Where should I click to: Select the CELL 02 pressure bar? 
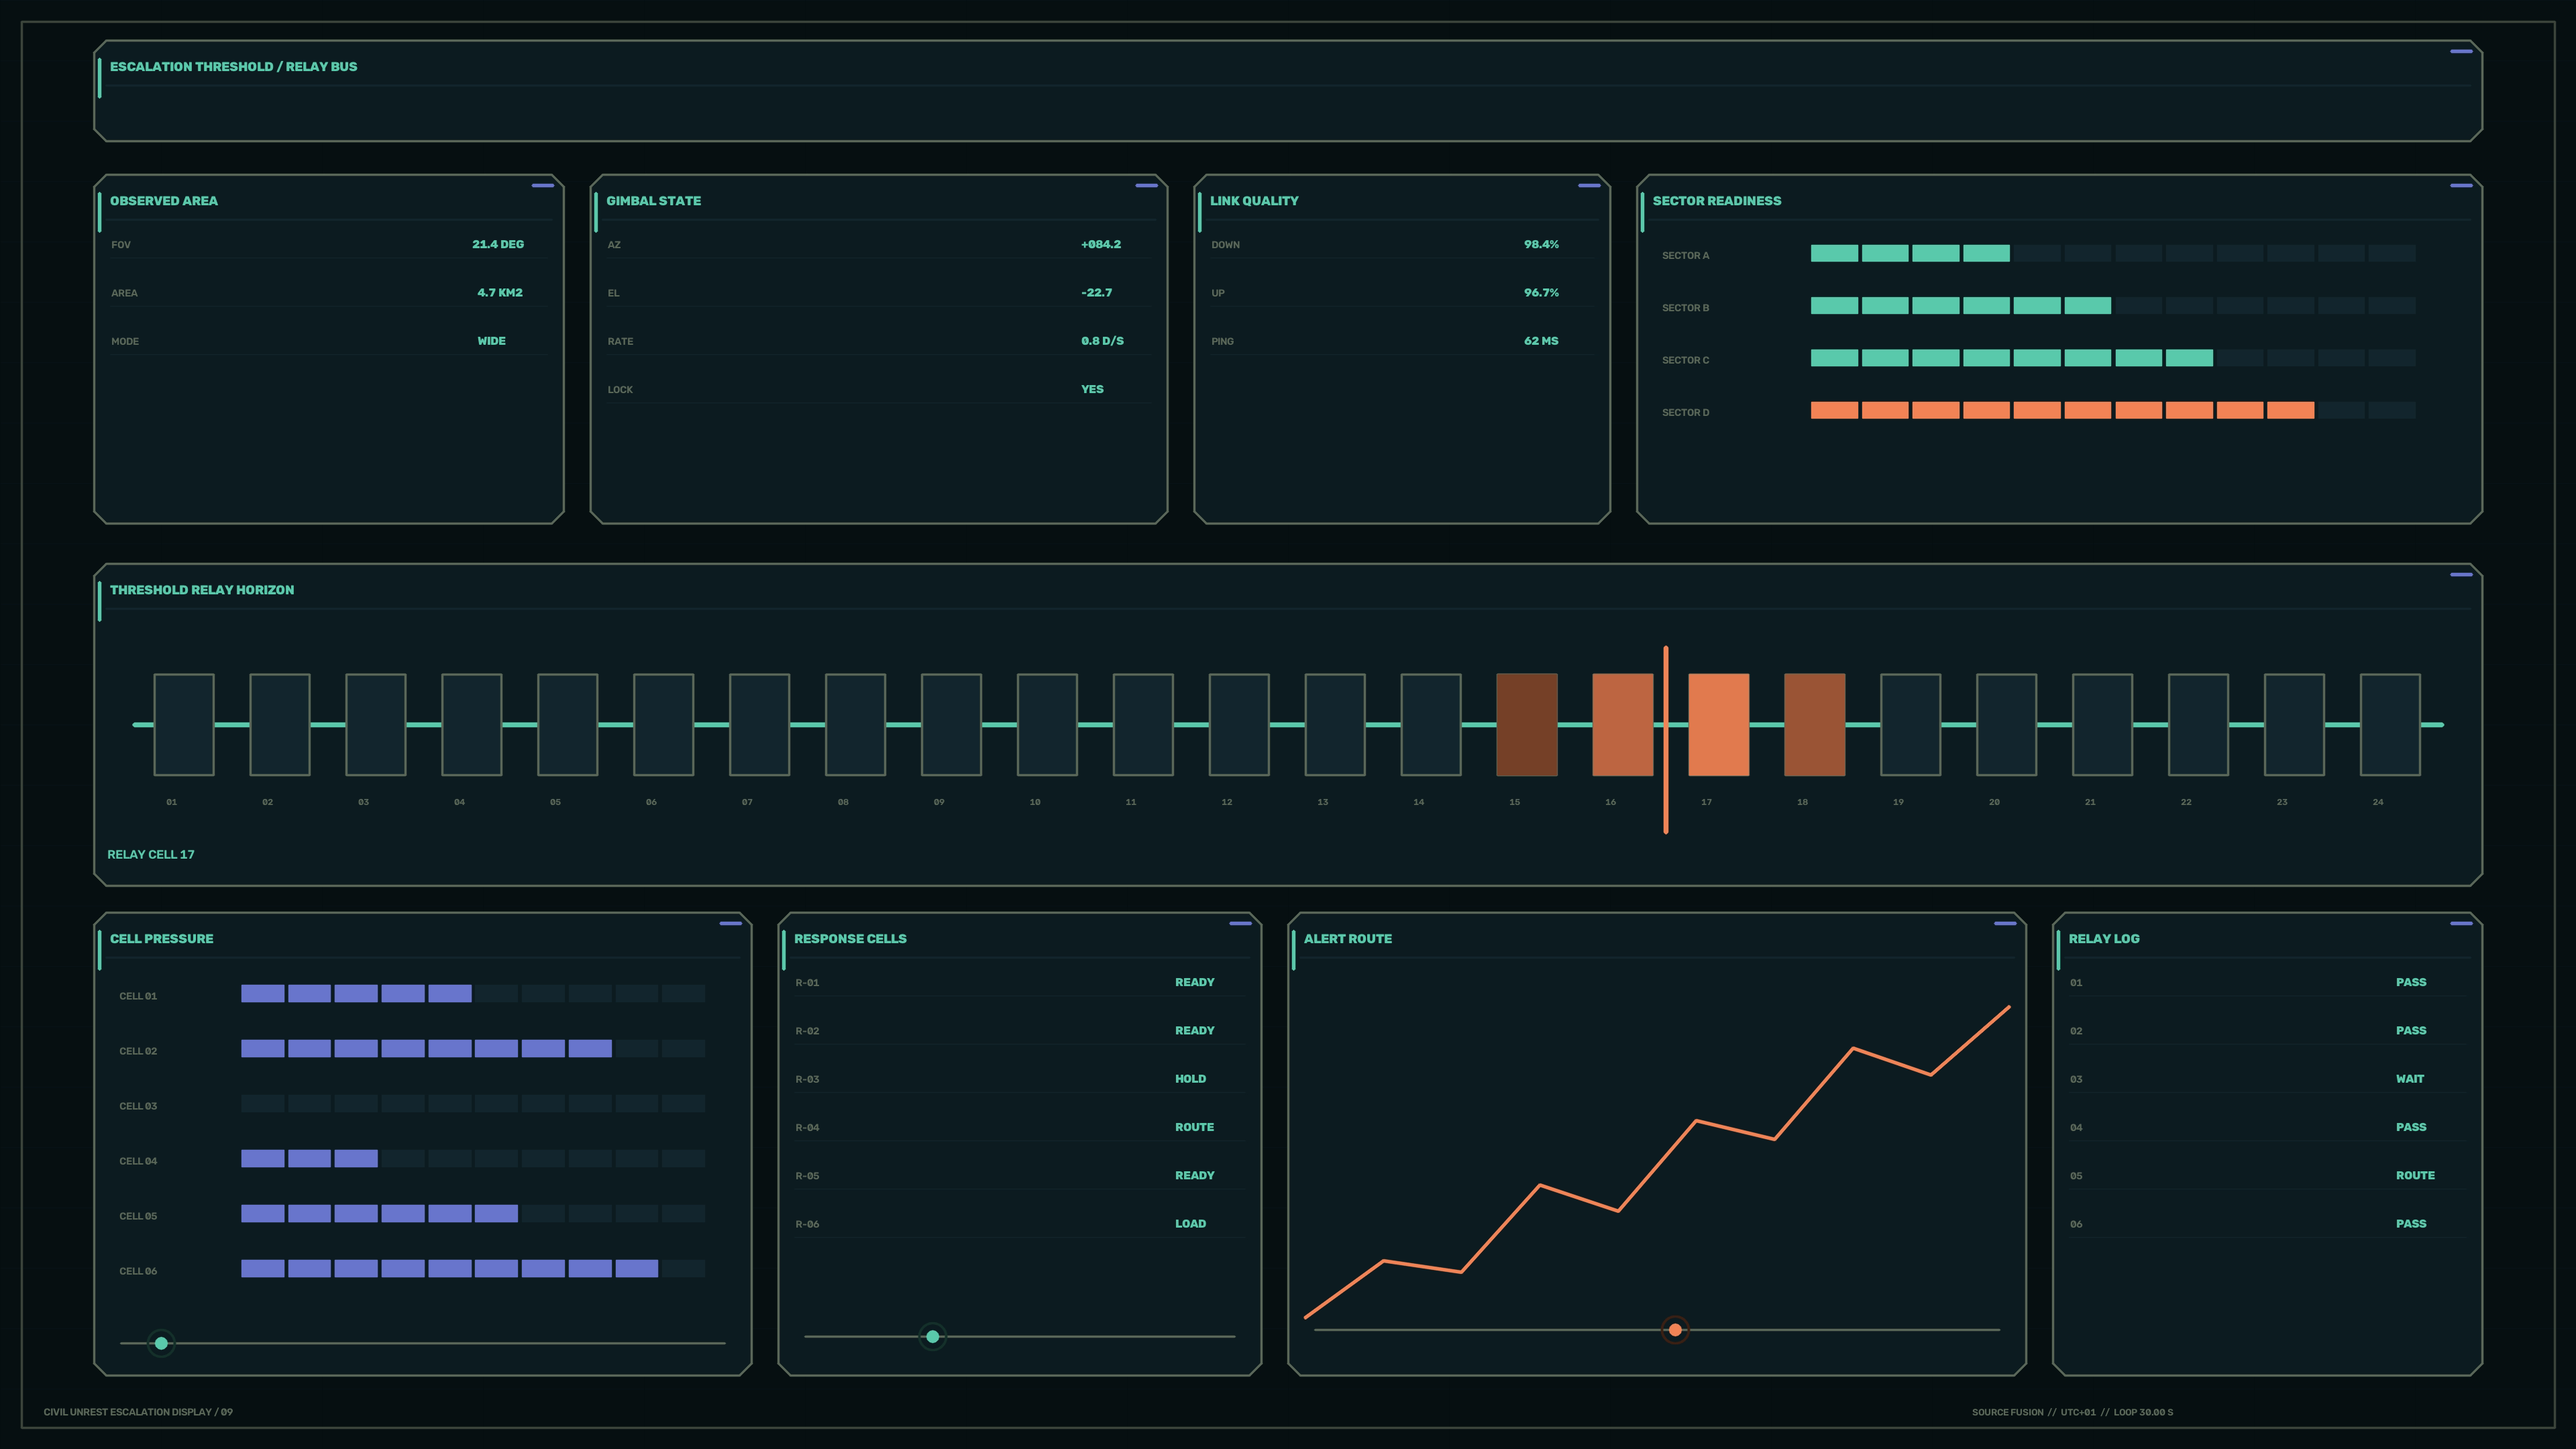coord(473,1048)
